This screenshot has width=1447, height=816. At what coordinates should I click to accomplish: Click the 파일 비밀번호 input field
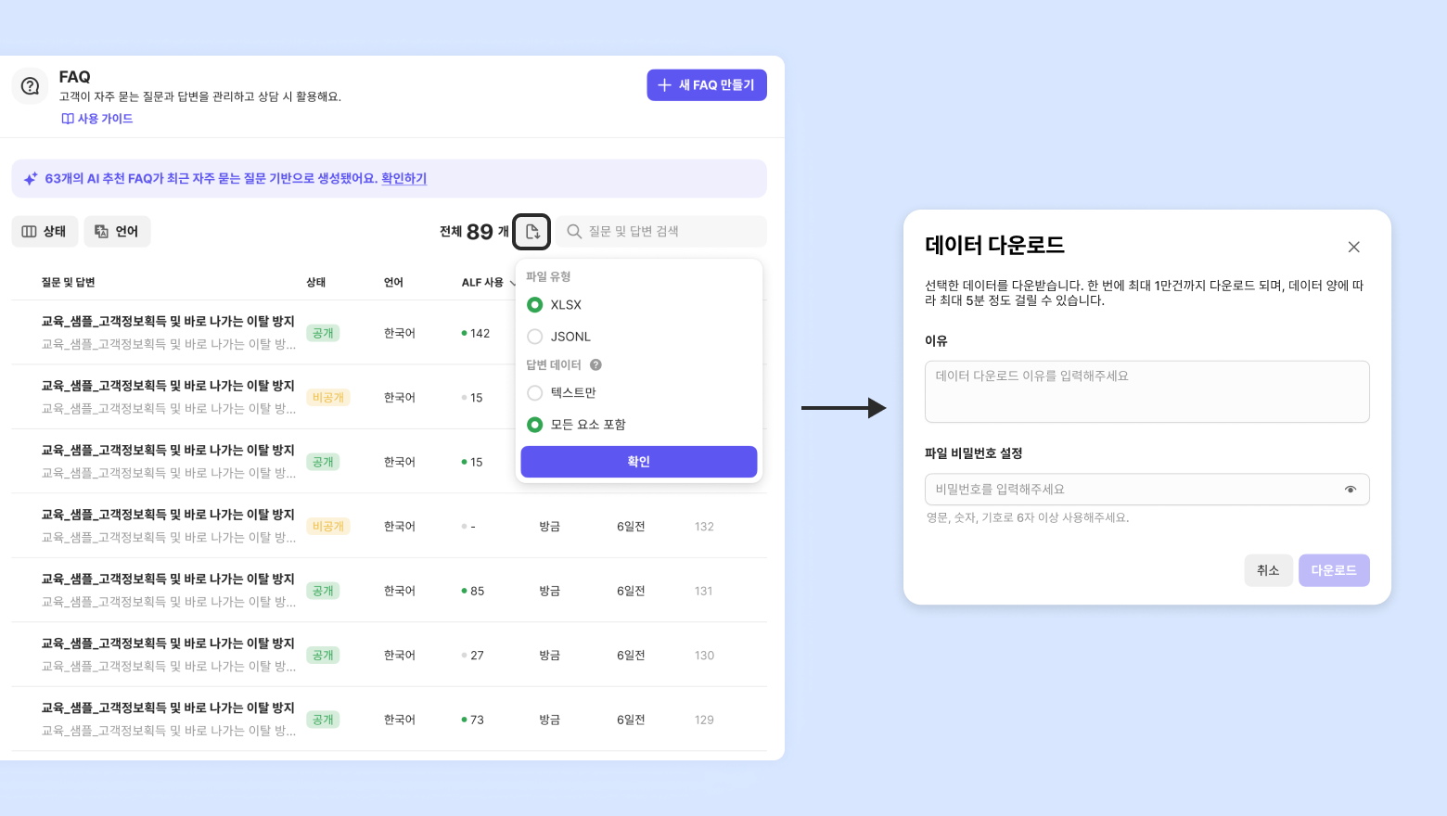1147,490
